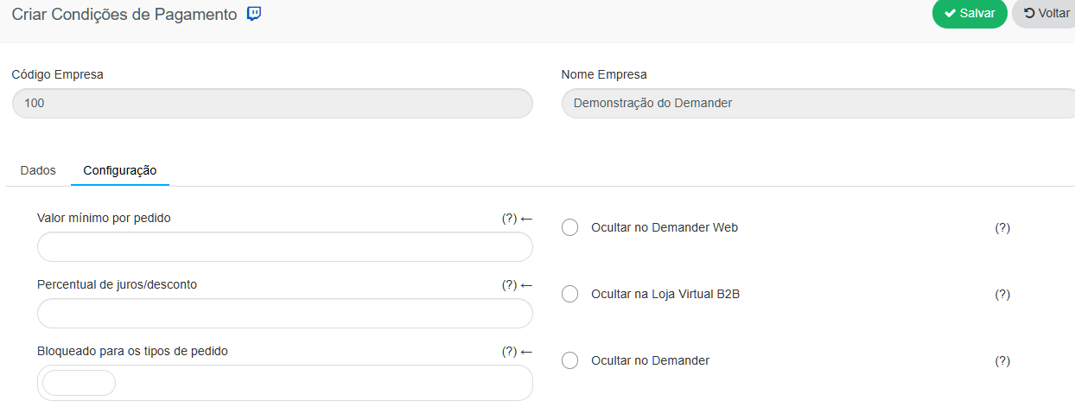Image resolution: width=1075 pixels, height=401 pixels.
Task: Click into Percentual de juros/desconto field
Action: [x=285, y=314]
